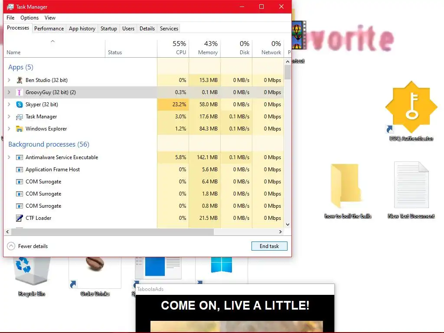Expand the Task Manager process group
The width and height of the screenshot is (444, 333).
[9, 117]
